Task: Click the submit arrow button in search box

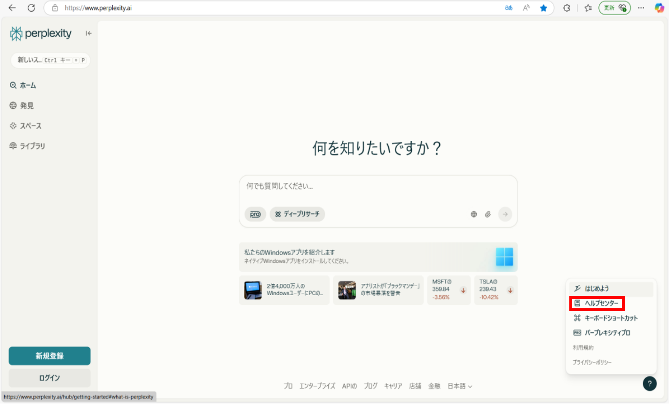Action: (x=505, y=214)
